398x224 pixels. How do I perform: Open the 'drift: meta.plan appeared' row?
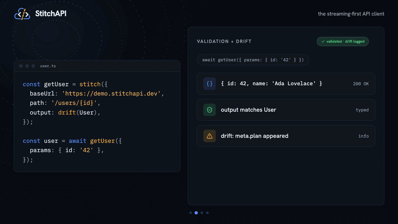(286, 136)
